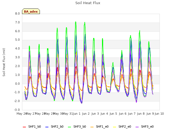The height and width of the screenshot is (132, 176).
Task: Select the SHF3_e0 legend label
Action: [147, 127]
